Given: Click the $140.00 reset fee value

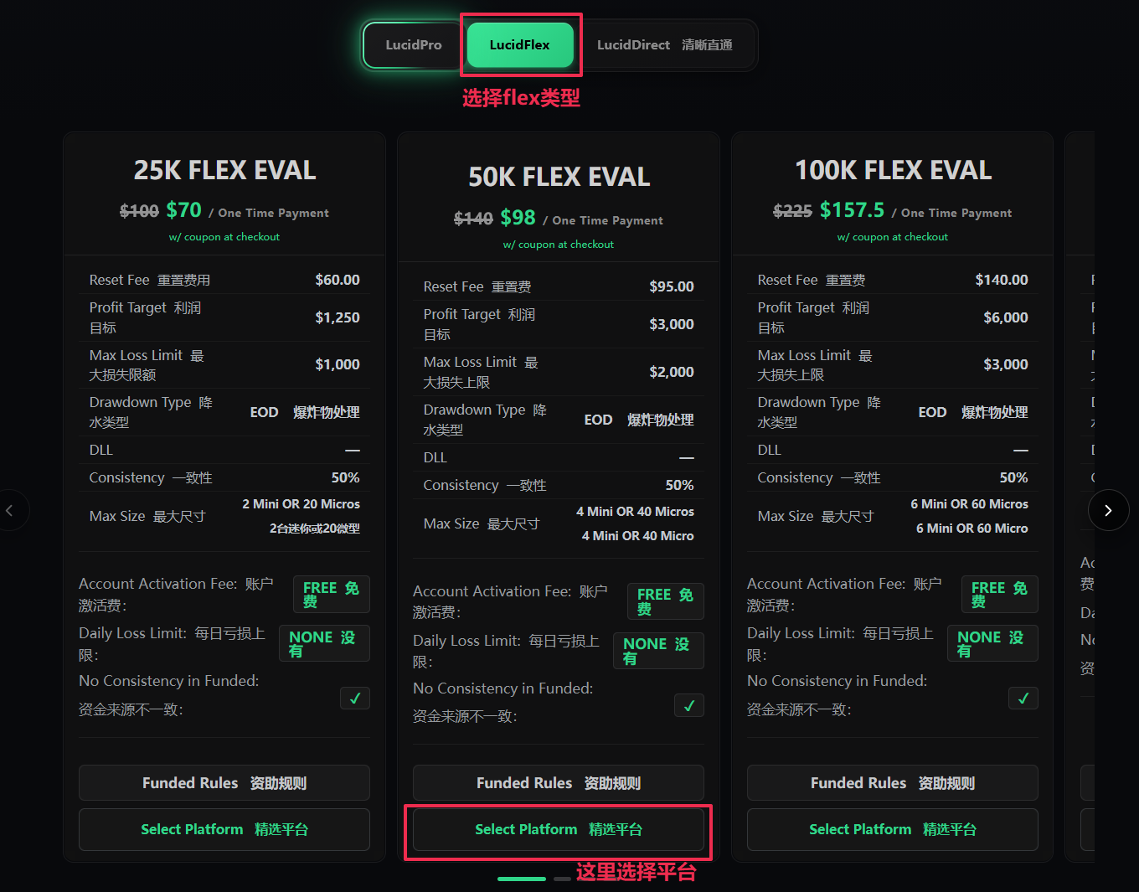Looking at the screenshot, I should tap(1002, 280).
